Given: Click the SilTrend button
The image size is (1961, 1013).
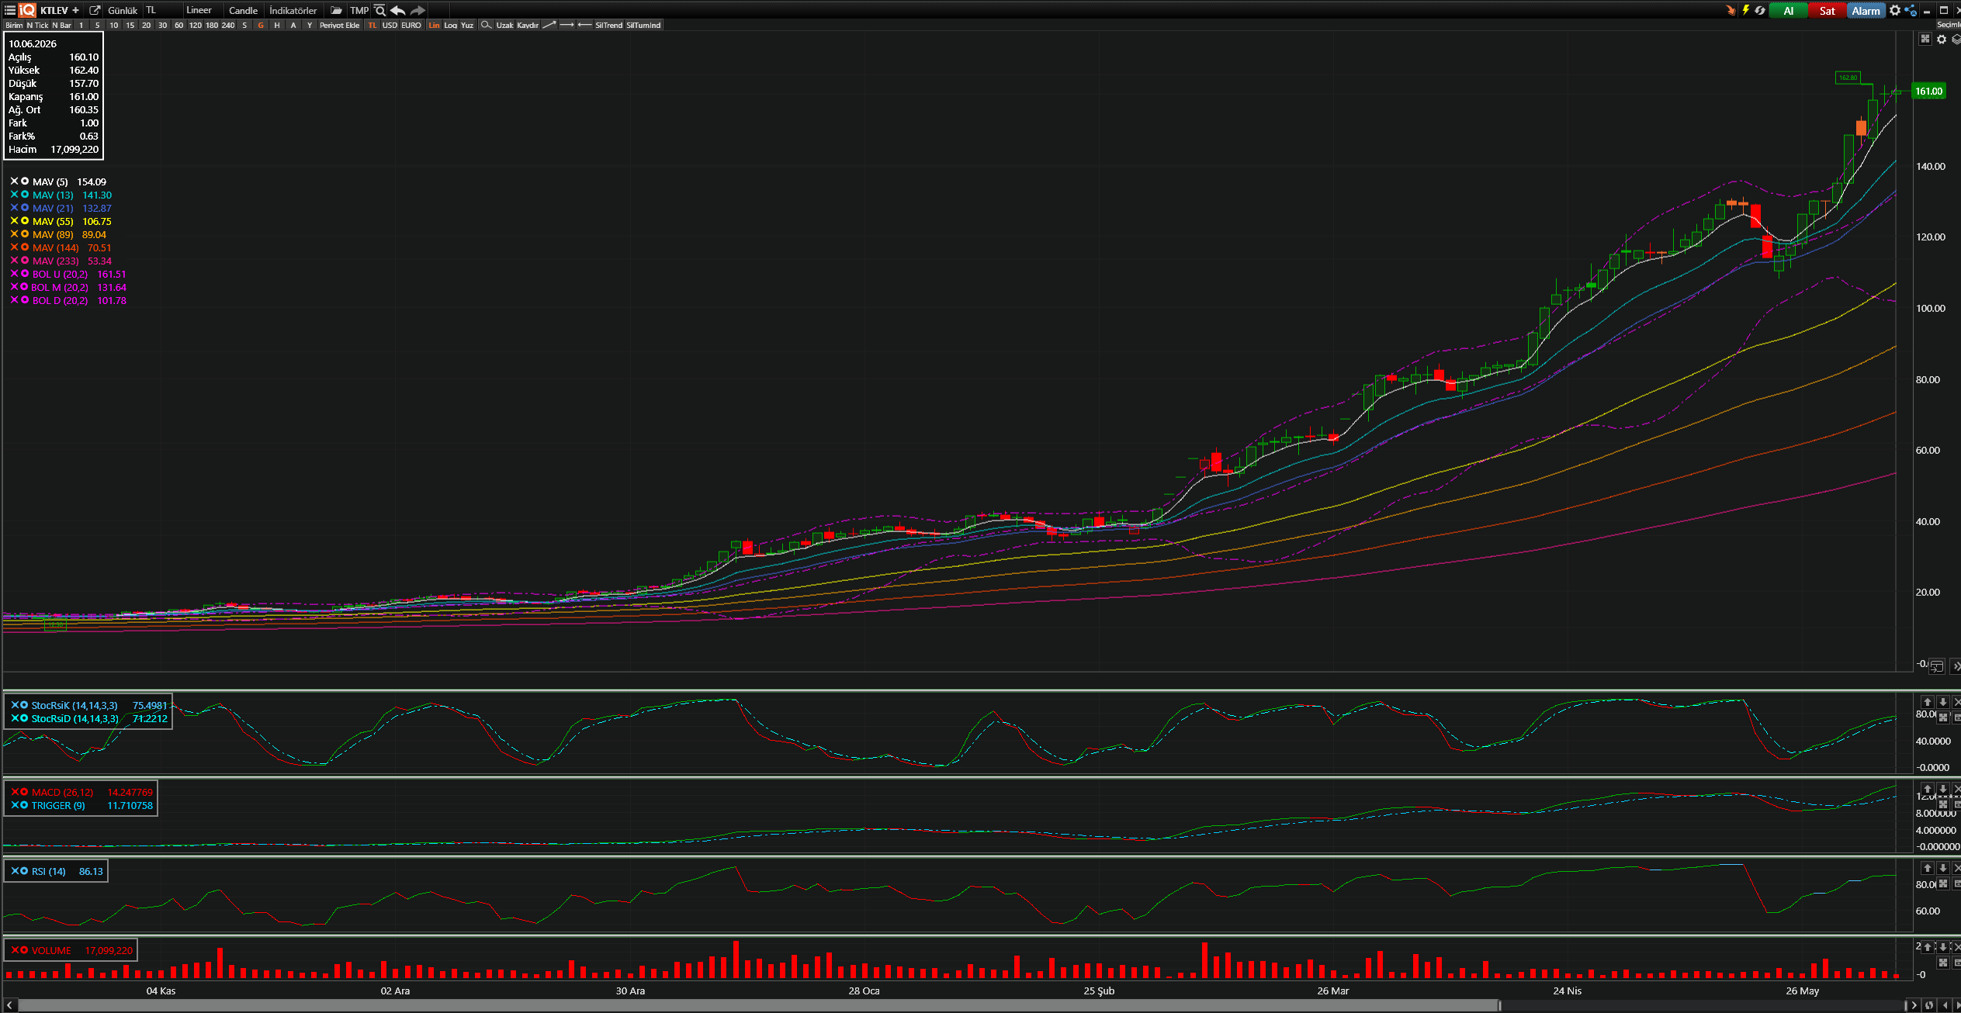Looking at the screenshot, I should [608, 25].
